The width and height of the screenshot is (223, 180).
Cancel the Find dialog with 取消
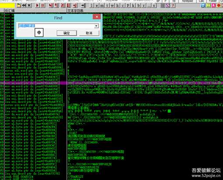89,33
